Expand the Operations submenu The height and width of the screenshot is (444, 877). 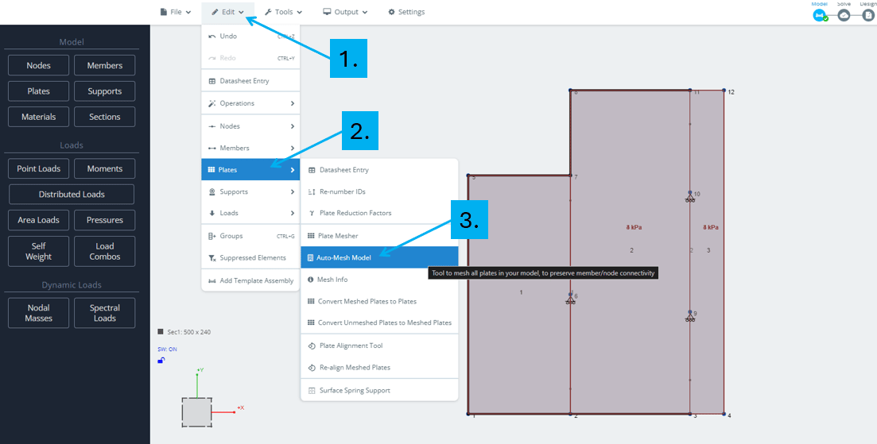[250, 103]
